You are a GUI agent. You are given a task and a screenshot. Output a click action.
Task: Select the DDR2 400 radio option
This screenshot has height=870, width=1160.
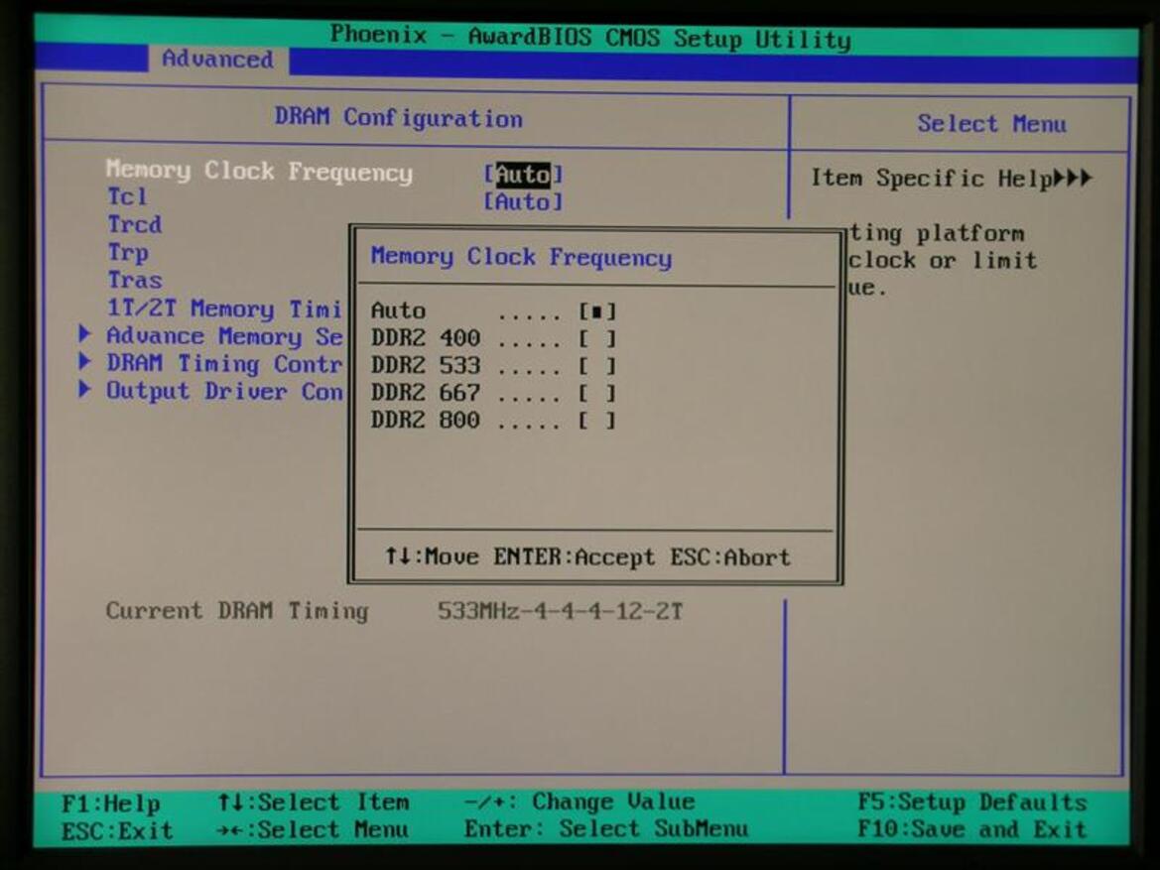[597, 339]
